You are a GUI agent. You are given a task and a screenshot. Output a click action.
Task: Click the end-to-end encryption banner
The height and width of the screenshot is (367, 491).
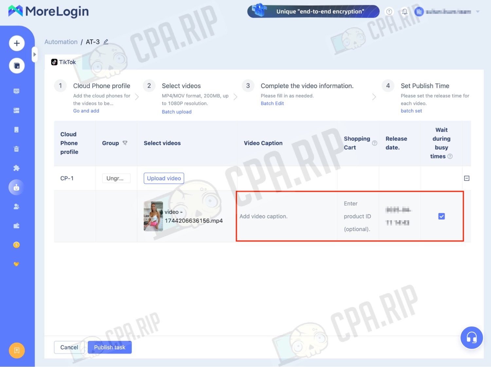tap(313, 11)
